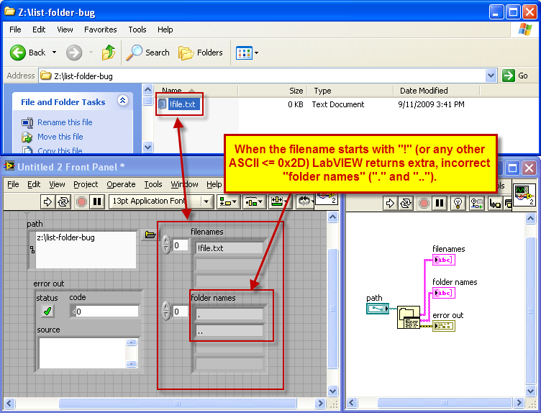The height and width of the screenshot is (413, 541).
Task: Click the browse folder button beside path
Action: (x=150, y=235)
